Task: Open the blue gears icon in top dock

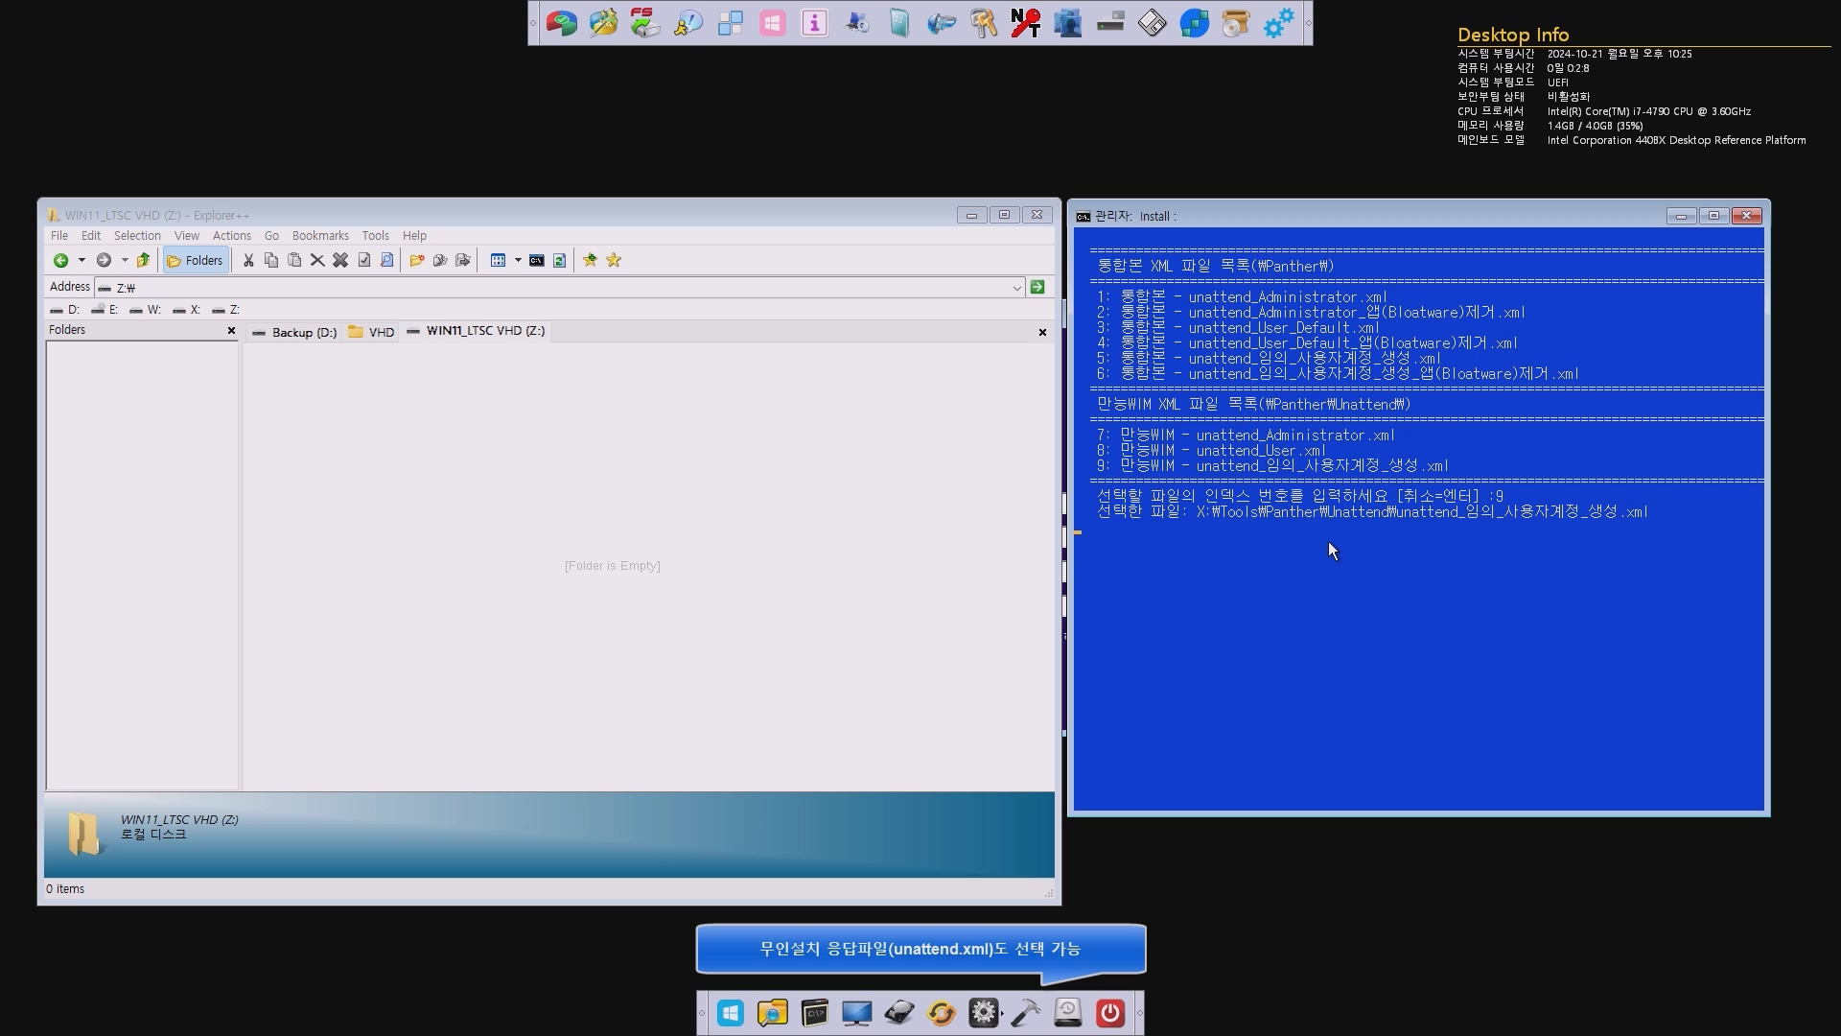Action: coord(1279,23)
